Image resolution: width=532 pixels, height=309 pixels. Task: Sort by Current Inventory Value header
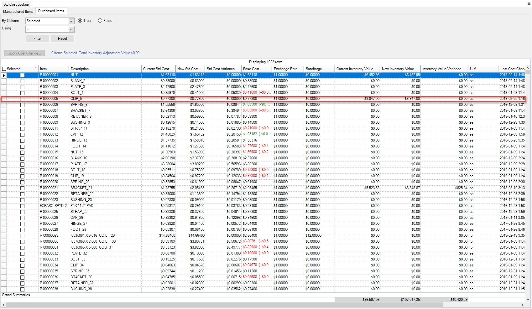tap(357, 69)
